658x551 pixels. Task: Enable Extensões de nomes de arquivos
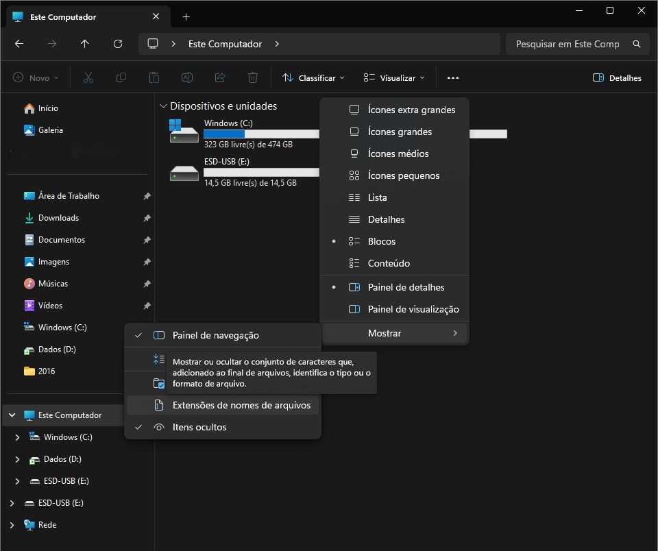pyautogui.click(x=241, y=405)
